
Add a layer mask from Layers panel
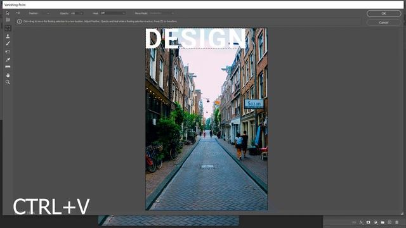(368, 222)
